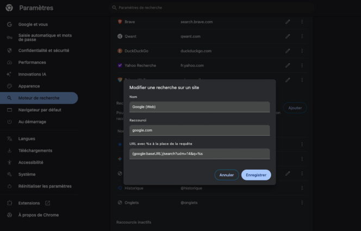This screenshot has height=231, width=361.
Task: Select Moteur de recherche in the sidebar
Action: pyautogui.click(x=39, y=98)
